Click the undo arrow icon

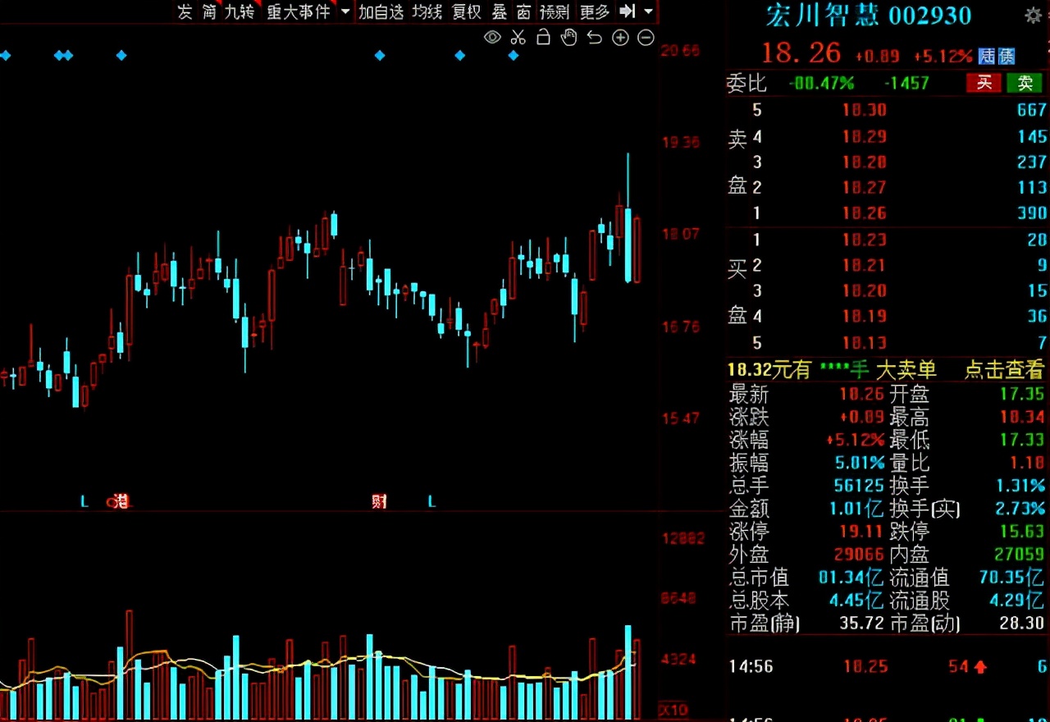point(594,38)
